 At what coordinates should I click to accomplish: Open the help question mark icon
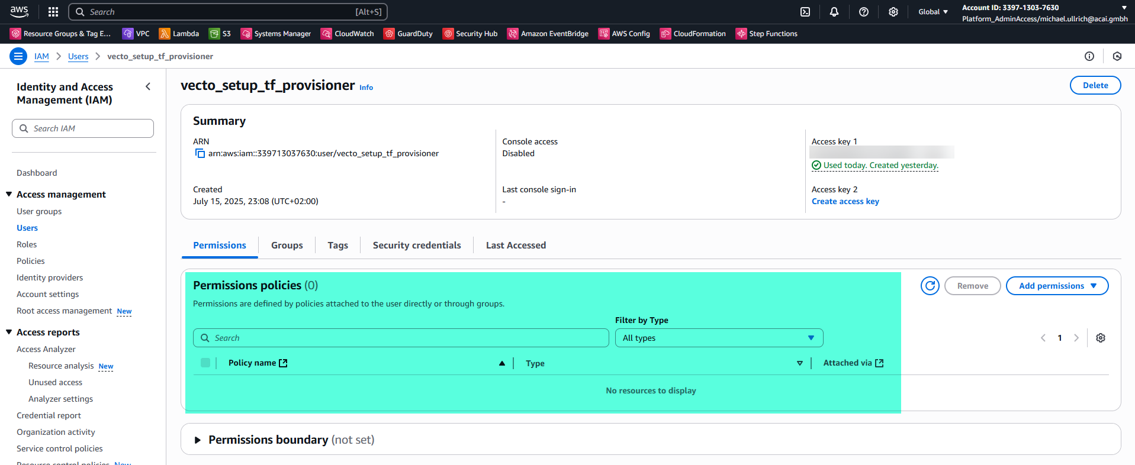pyautogui.click(x=864, y=12)
